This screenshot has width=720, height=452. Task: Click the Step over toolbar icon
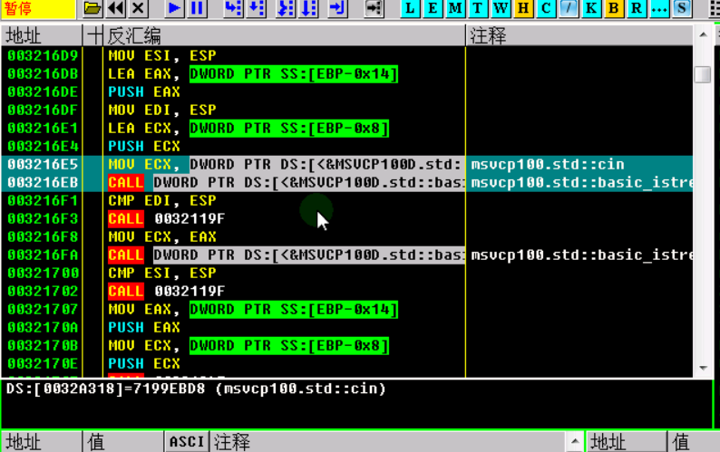(x=257, y=9)
